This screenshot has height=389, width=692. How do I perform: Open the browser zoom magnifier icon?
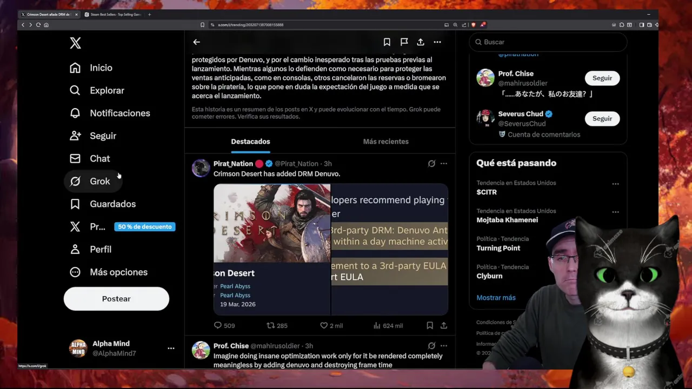(x=455, y=25)
